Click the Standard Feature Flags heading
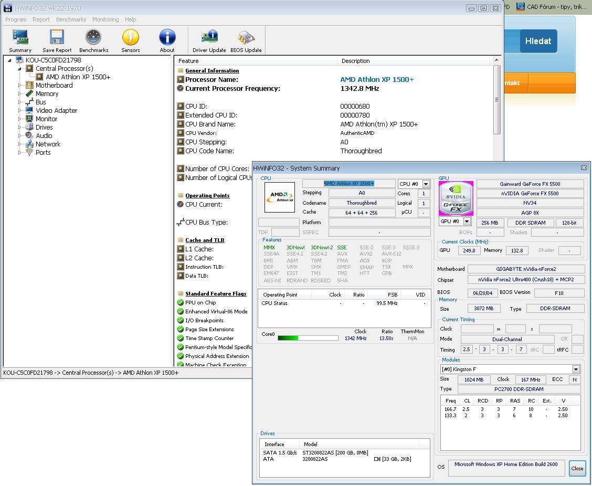The height and width of the screenshot is (486, 592). click(x=216, y=293)
